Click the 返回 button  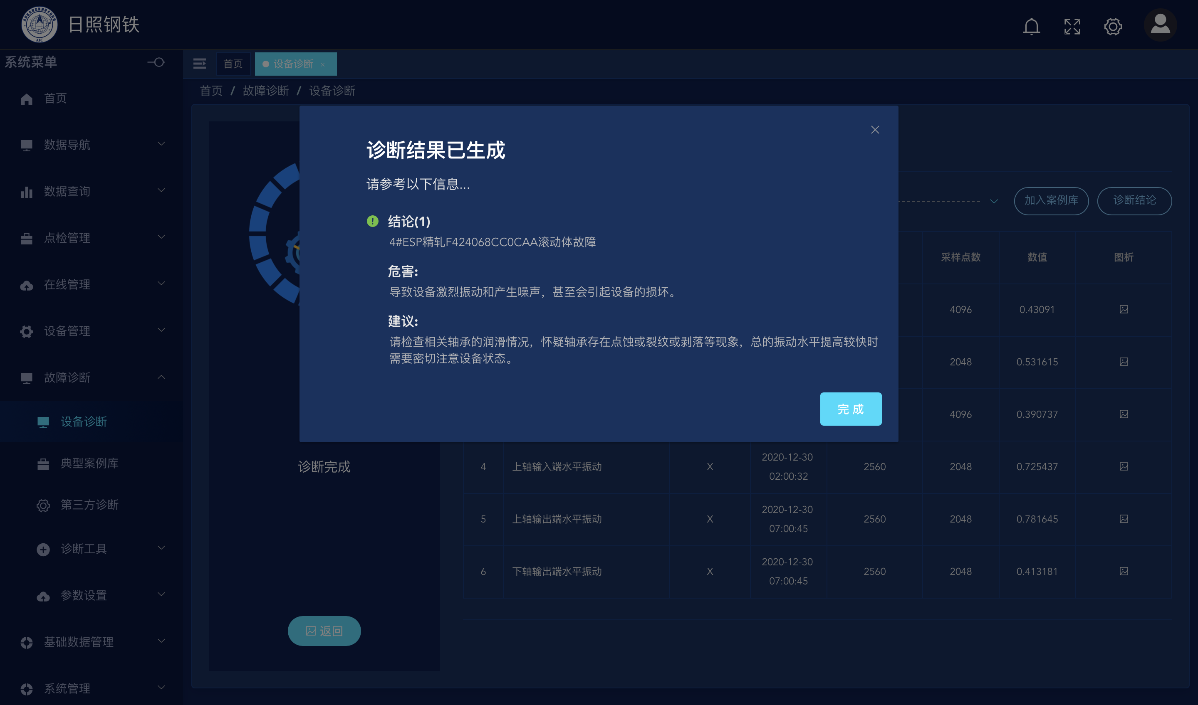click(x=324, y=631)
